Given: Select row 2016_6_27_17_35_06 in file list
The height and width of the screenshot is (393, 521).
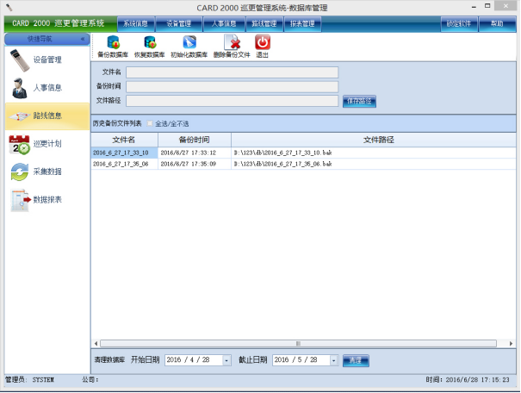Looking at the screenshot, I should coord(124,164).
